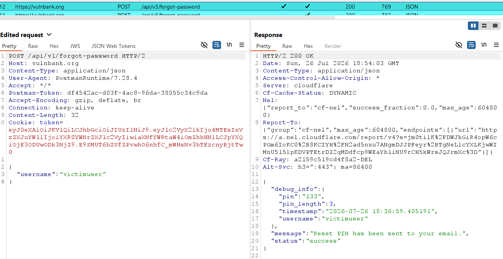This screenshot has height=259, width=503.
Task: Click the vulnbank.org host in row 12
Action: point(39,7)
